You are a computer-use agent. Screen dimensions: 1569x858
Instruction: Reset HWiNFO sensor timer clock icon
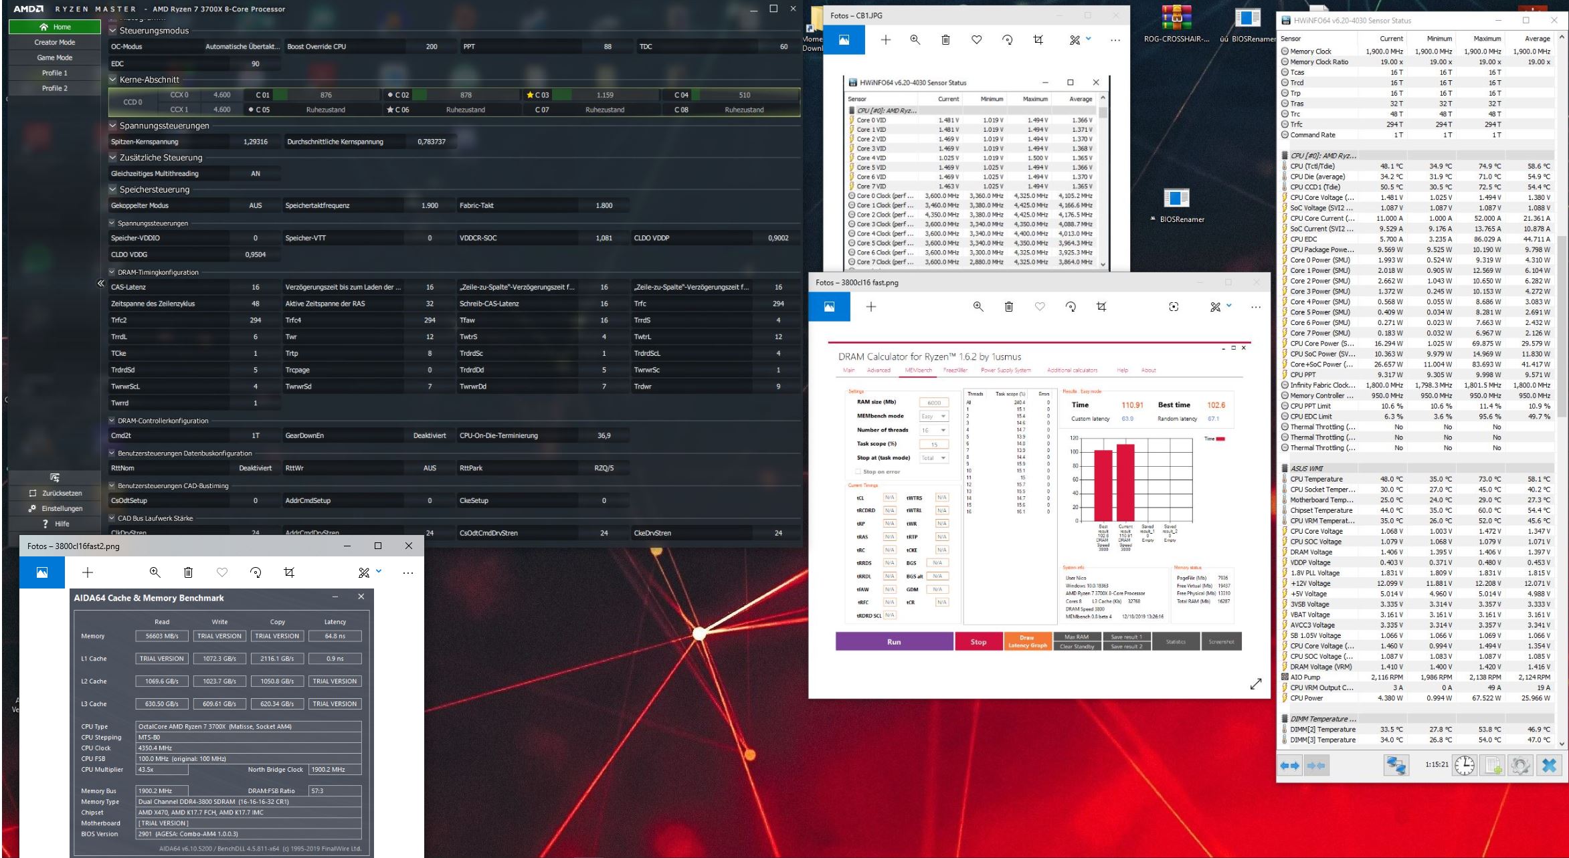tap(1465, 765)
